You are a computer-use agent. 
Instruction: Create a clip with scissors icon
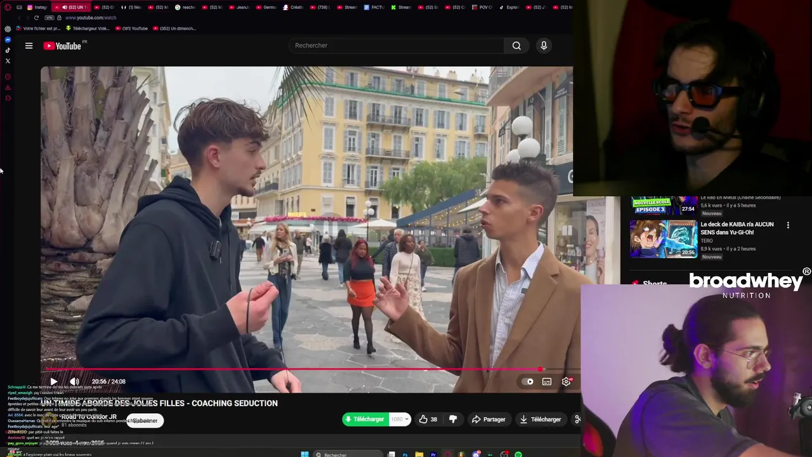(x=577, y=420)
